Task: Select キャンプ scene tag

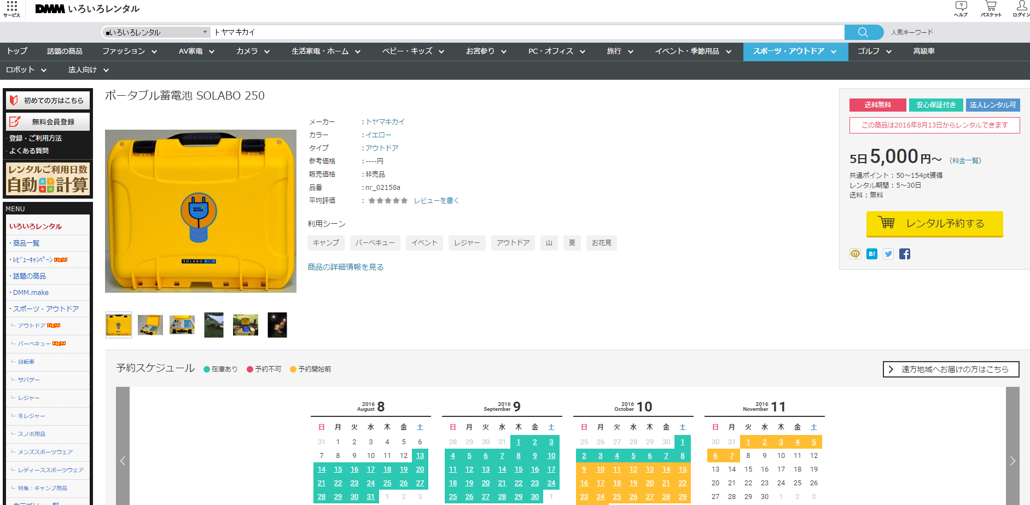Action: [x=326, y=243]
